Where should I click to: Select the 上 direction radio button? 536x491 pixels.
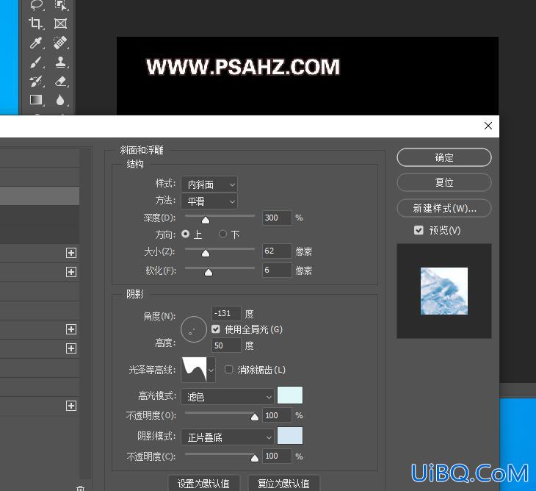186,234
